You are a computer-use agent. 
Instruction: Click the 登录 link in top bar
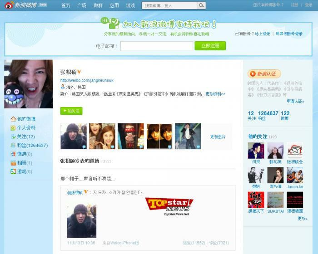coord(308,5)
